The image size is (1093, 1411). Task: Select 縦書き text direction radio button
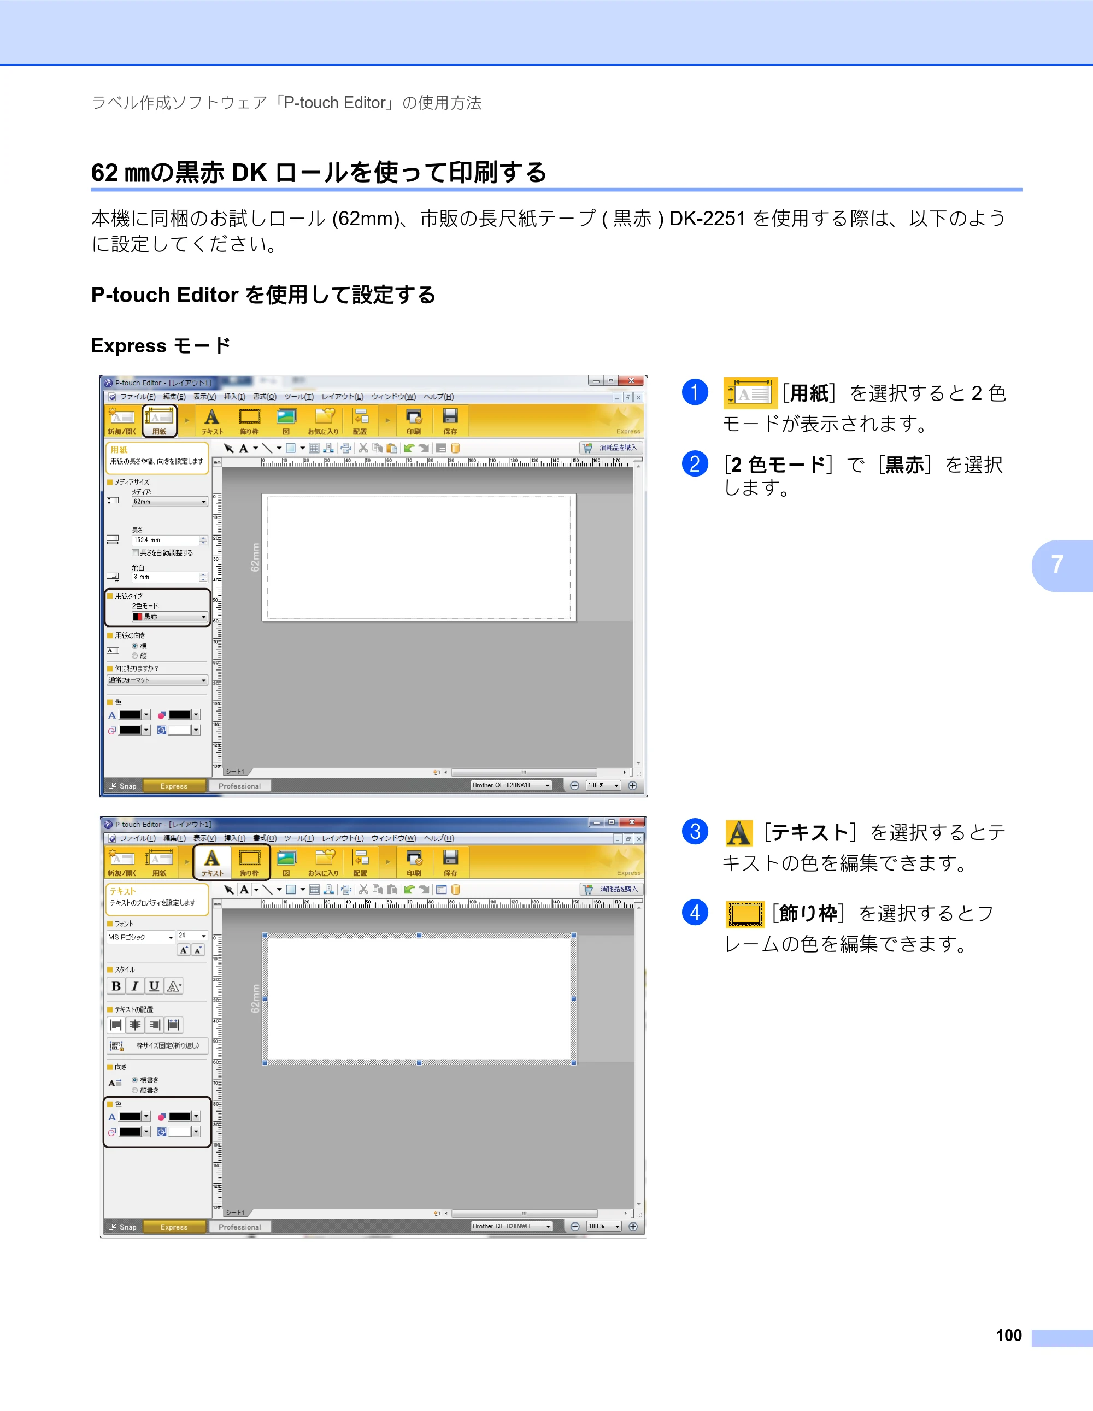135,1091
